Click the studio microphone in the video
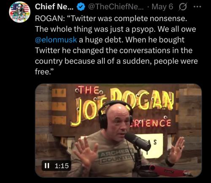 point(138,142)
